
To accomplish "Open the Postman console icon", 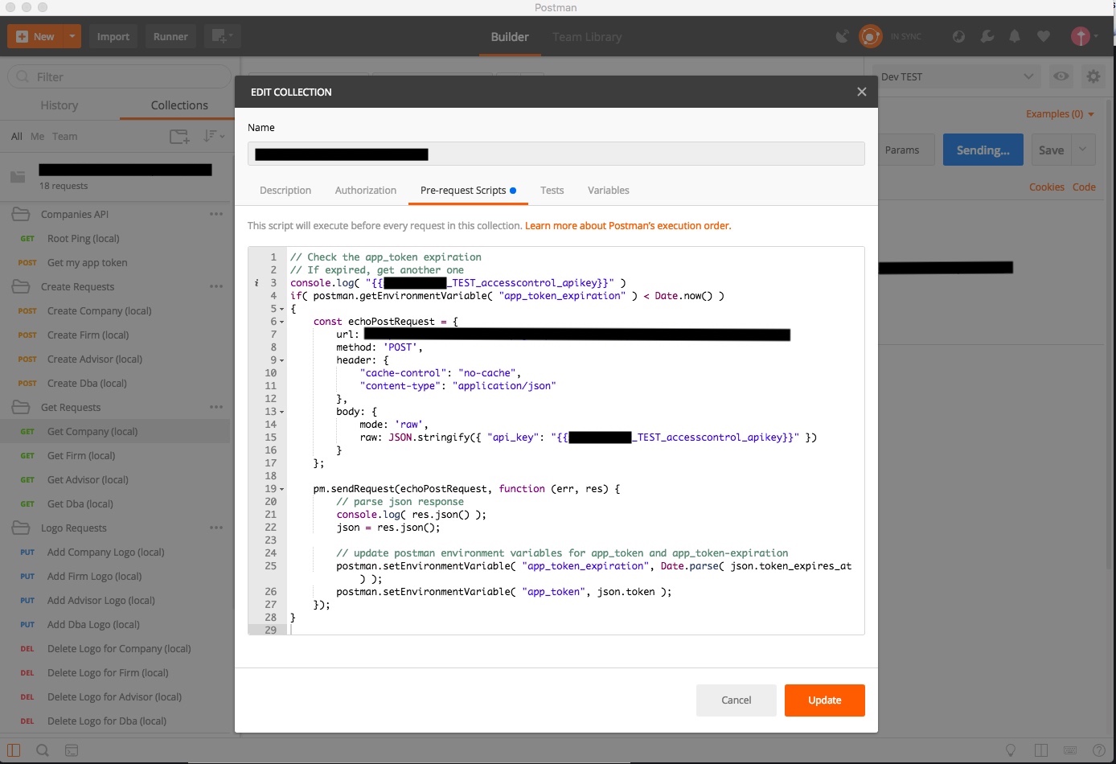I will (x=72, y=750).
